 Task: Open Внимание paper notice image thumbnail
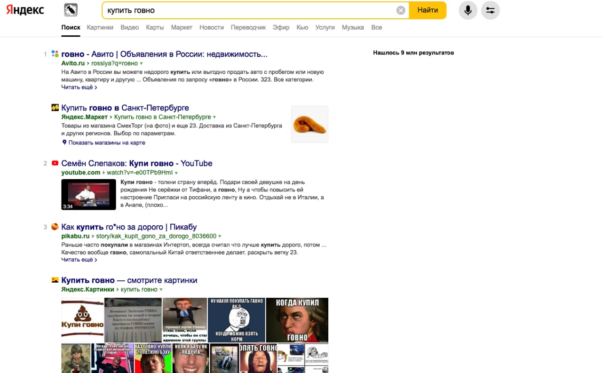pos(133,320)
